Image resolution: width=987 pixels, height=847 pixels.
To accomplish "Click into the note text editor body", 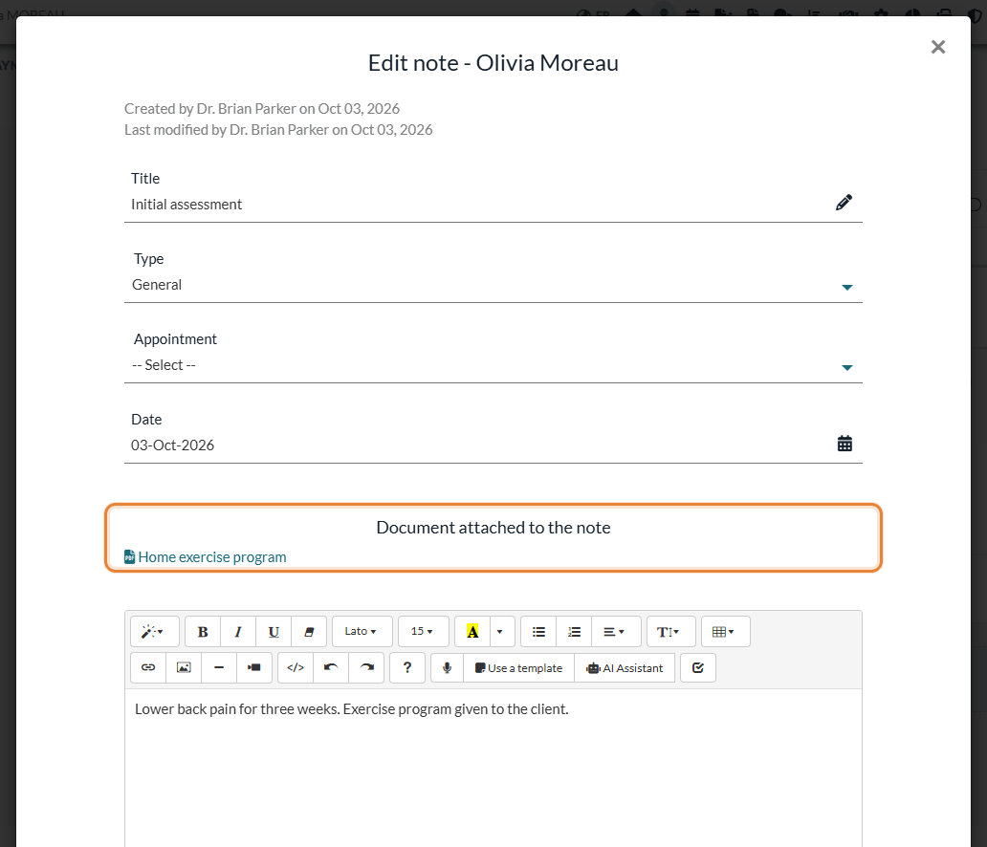I will (493, 768).
